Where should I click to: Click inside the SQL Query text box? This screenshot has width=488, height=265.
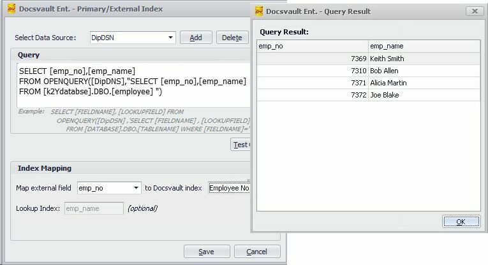click(x=133, y=85)
